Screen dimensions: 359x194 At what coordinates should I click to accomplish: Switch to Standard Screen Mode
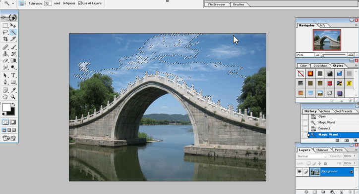click(4, 130)
